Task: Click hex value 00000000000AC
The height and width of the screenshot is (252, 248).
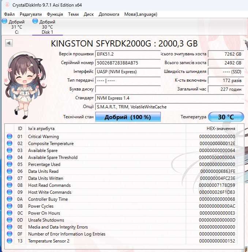Action: click(217, 206)
